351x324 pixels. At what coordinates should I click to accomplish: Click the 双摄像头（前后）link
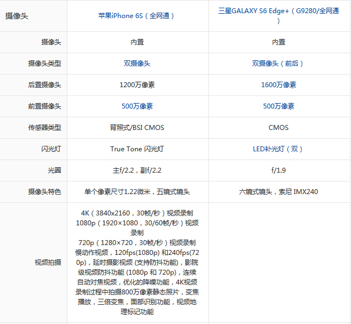pos(278,64)
